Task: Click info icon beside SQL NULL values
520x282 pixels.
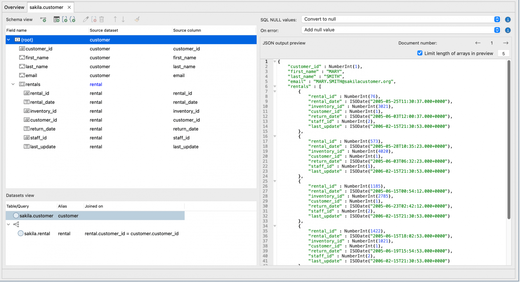Action: [x=508, y=20]
